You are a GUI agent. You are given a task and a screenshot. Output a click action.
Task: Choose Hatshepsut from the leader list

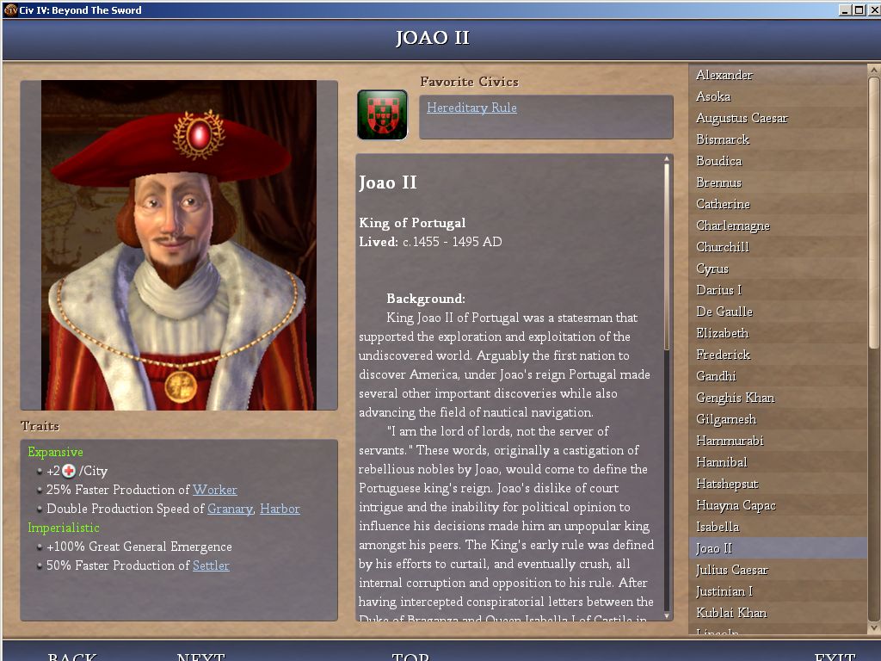778,484
